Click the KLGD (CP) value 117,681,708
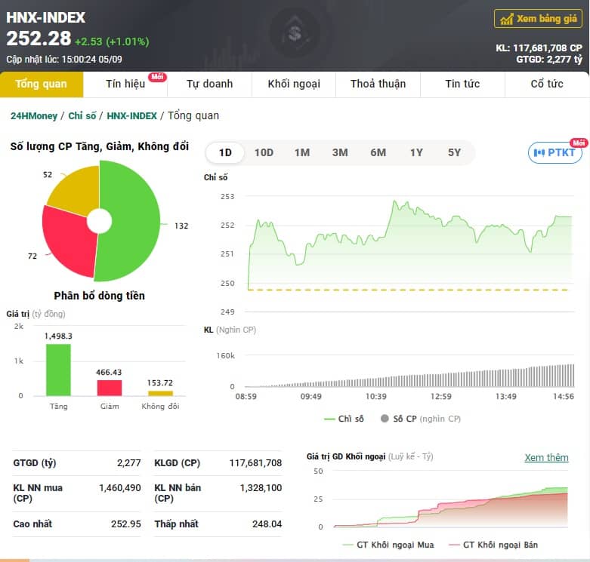590x562 pixels. click(255, 463)
